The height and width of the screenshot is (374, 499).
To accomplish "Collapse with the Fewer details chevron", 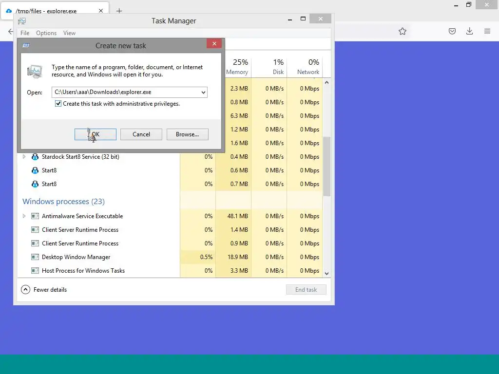I will [25, 290].
